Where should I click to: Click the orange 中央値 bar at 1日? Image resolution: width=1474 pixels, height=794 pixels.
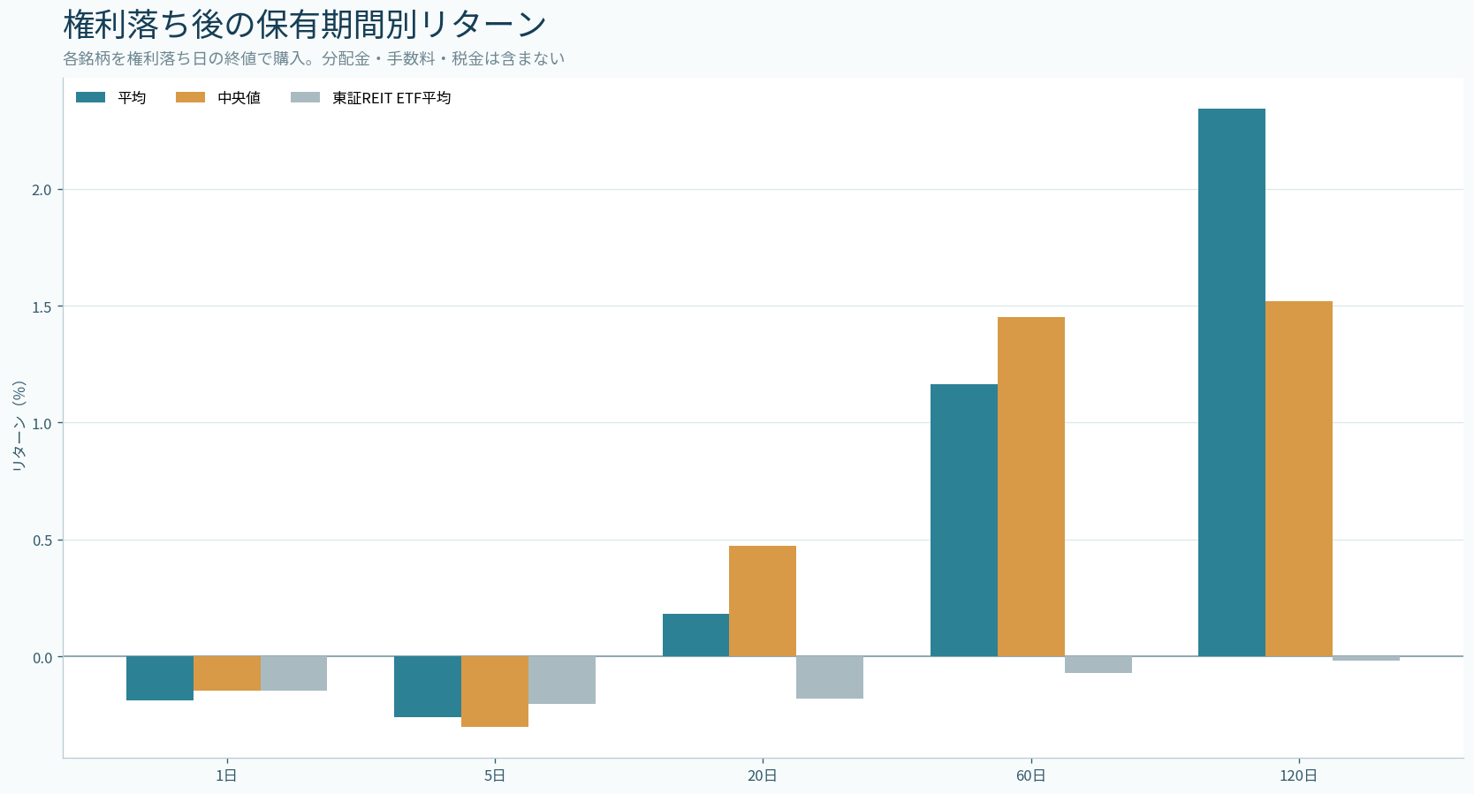[227, 673]
